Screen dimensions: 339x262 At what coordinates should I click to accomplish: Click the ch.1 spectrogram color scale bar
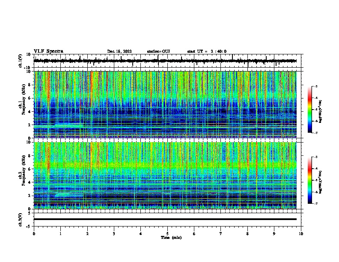point(309,110)
